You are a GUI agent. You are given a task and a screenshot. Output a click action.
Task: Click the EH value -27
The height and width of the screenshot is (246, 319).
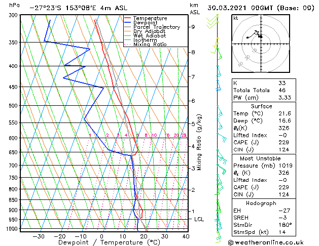click(x=285, y=211)
